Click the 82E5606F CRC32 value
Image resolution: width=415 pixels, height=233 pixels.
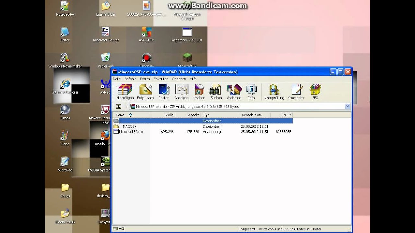[x=283, y=132]
